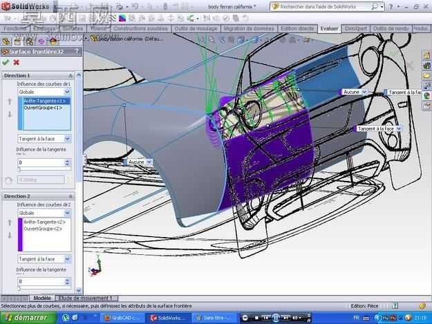Viewport: 432px width, 324px height.
Task: Open the Aucune callout dropdown at upper right
Action: click(x=364, y=92)
